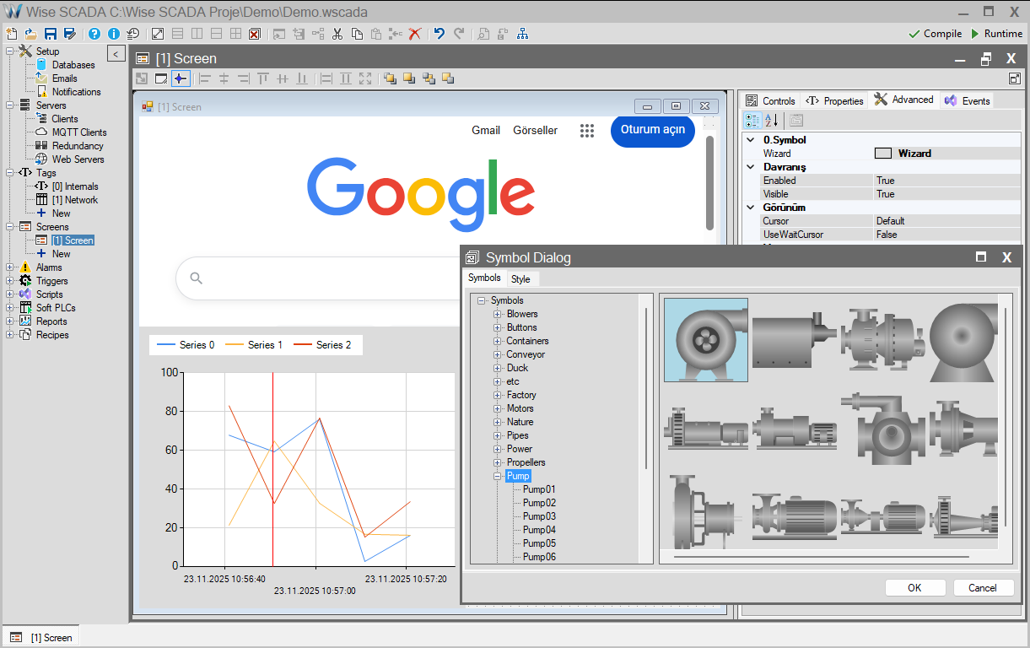Toggle the crosshair snap button in screen toolbar
1030x648 pixels.
point(180,78)
